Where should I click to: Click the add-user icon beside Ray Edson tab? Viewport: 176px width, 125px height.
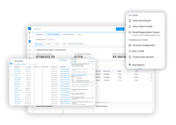[x=80, y=34]
